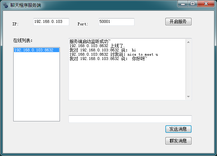The height and width of the screenshot is (156, 217).
Task: Click the chat log scrollbar down arrow
Action: pos(188,97)
